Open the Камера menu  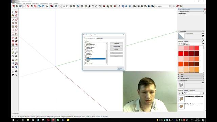(28, 3)
